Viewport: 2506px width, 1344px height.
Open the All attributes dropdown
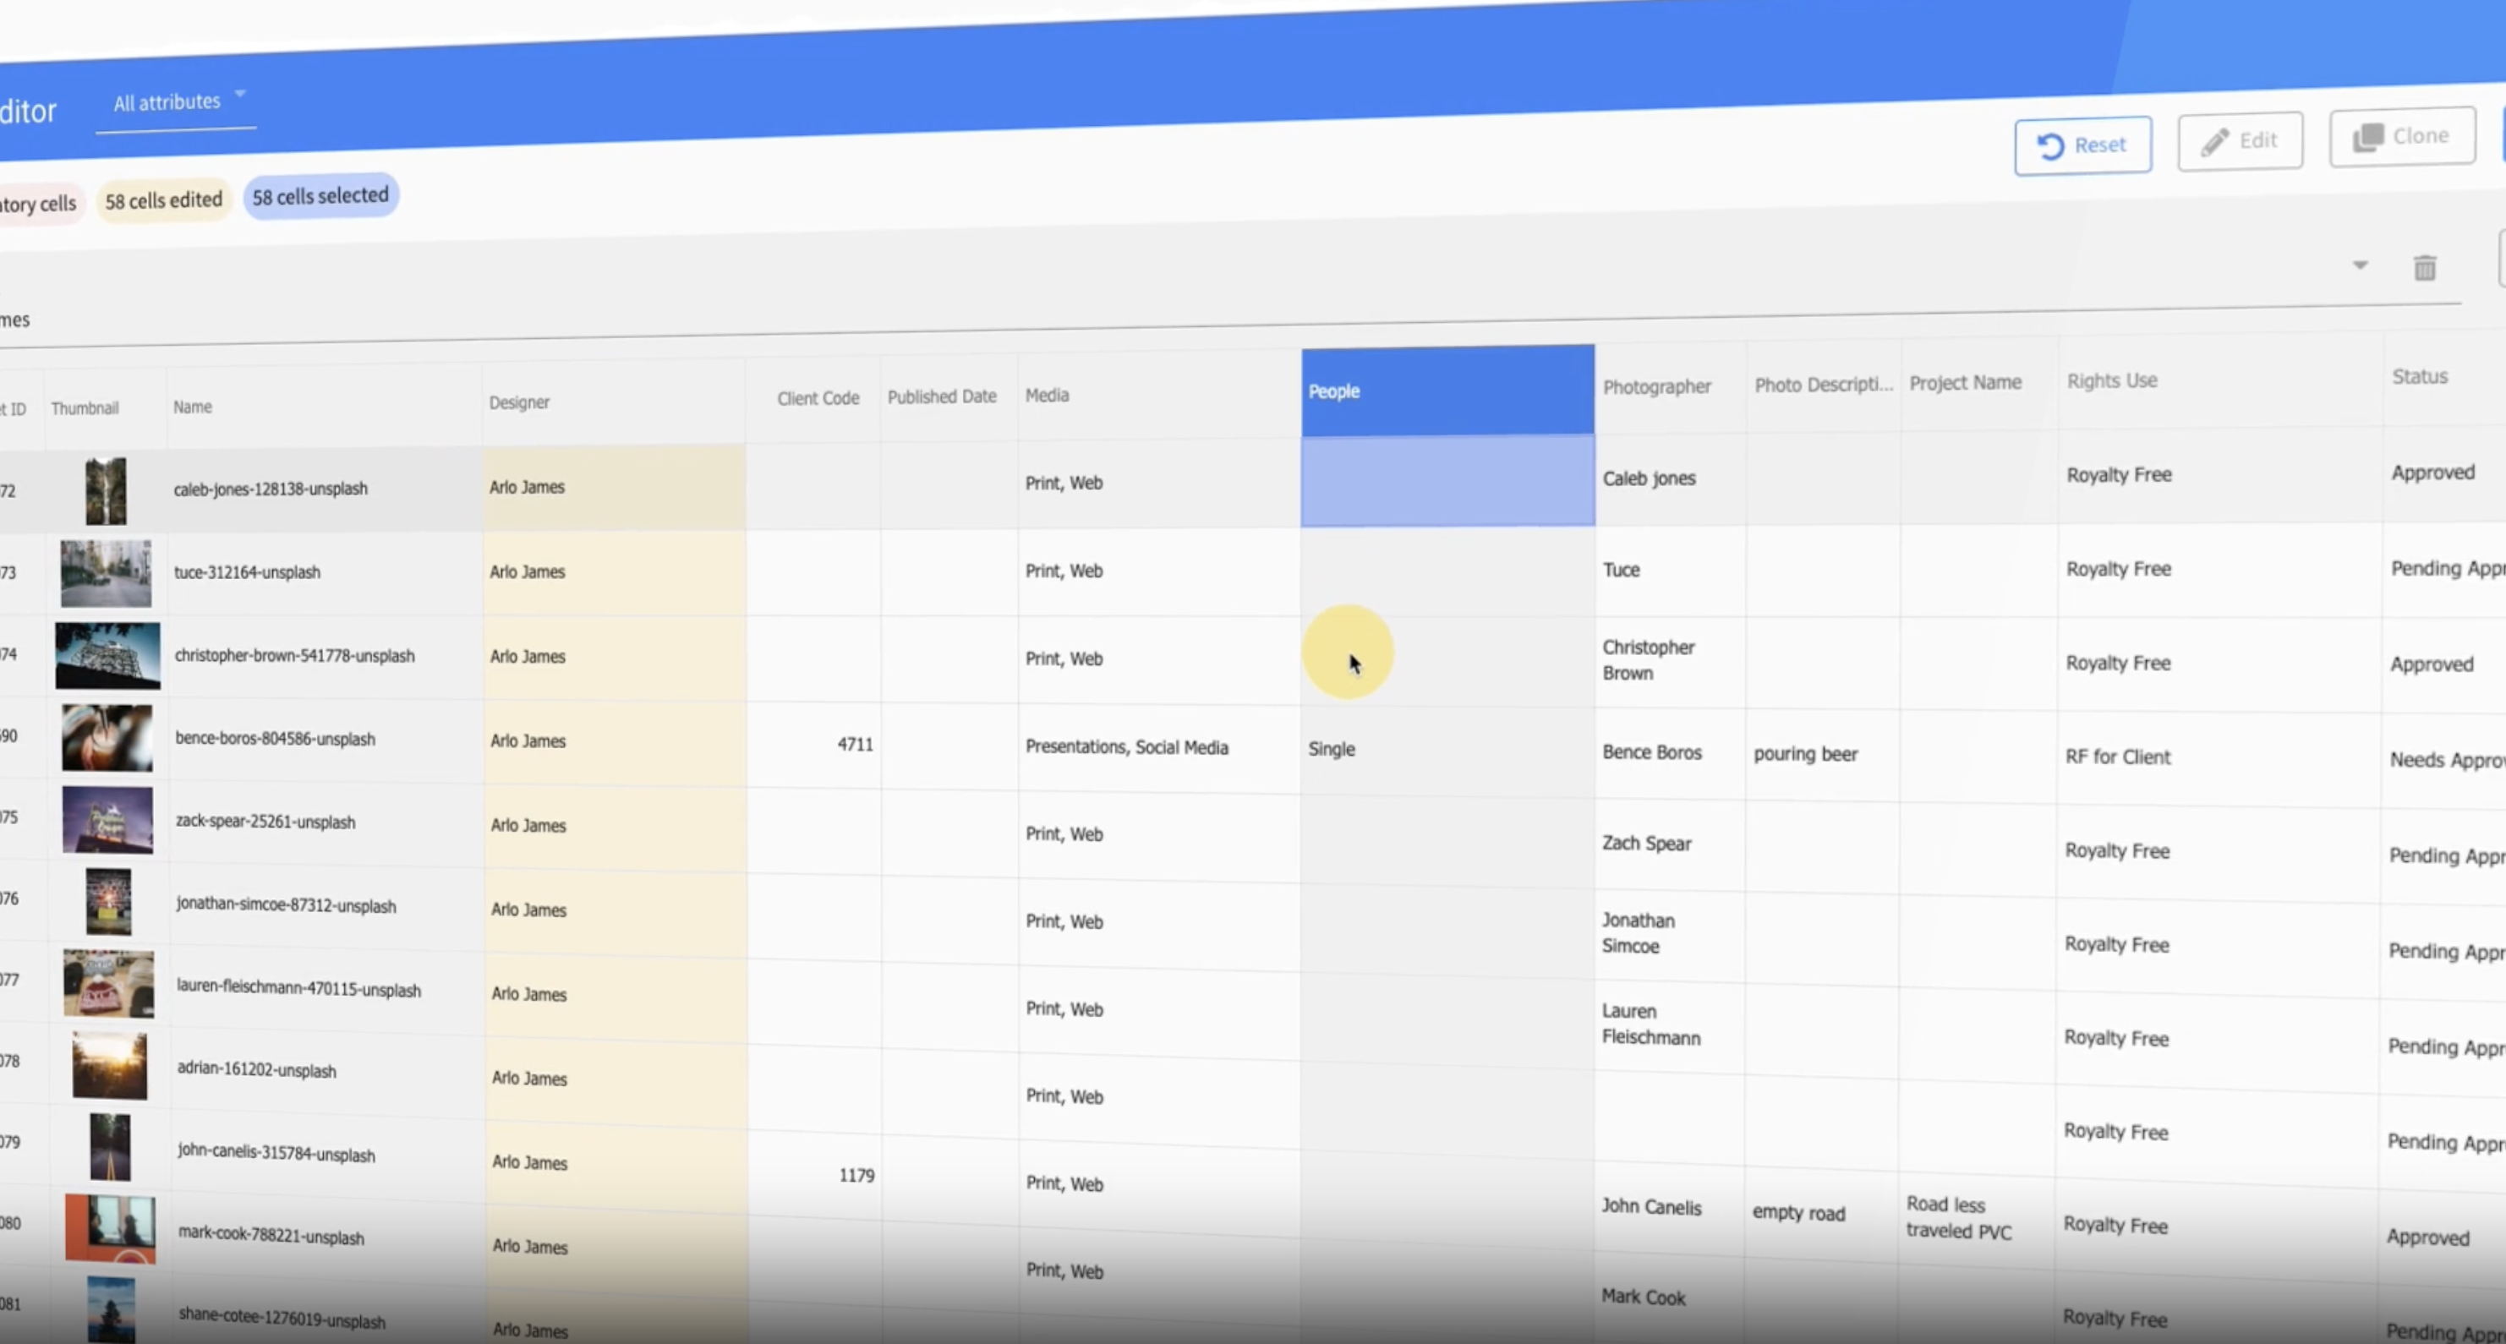(x=177, y=102)
